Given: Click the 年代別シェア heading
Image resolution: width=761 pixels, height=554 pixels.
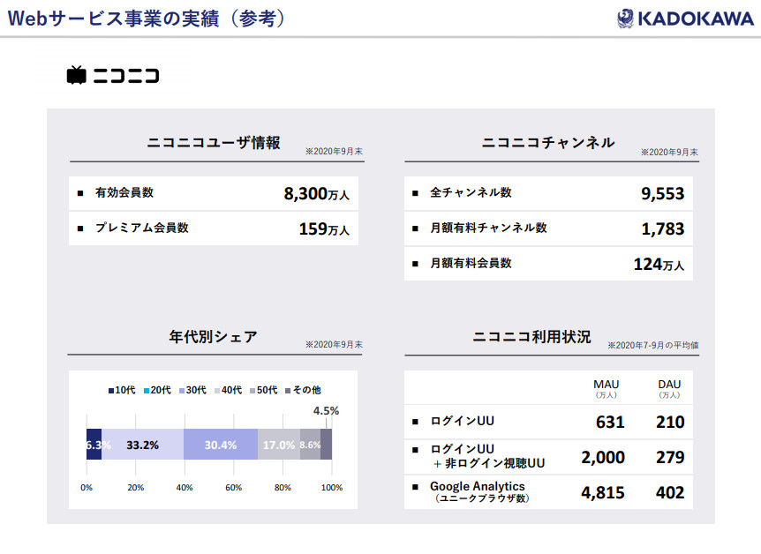Looking at the screenshot, I should pos(213,337).
